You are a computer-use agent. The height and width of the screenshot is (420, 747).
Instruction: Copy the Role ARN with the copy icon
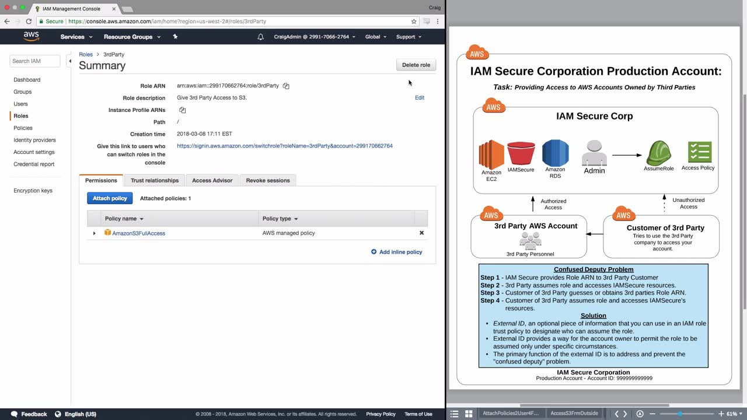[286, 86]
